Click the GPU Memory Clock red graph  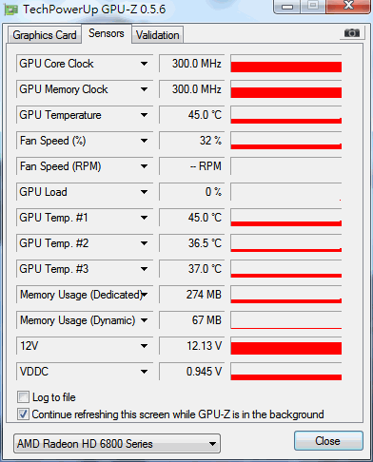(x=286, y=89)
